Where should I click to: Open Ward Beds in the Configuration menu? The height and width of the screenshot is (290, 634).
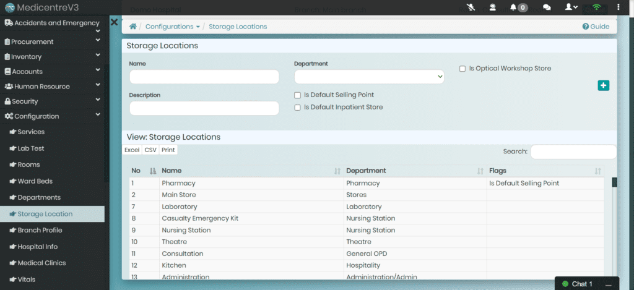point(35,181)
